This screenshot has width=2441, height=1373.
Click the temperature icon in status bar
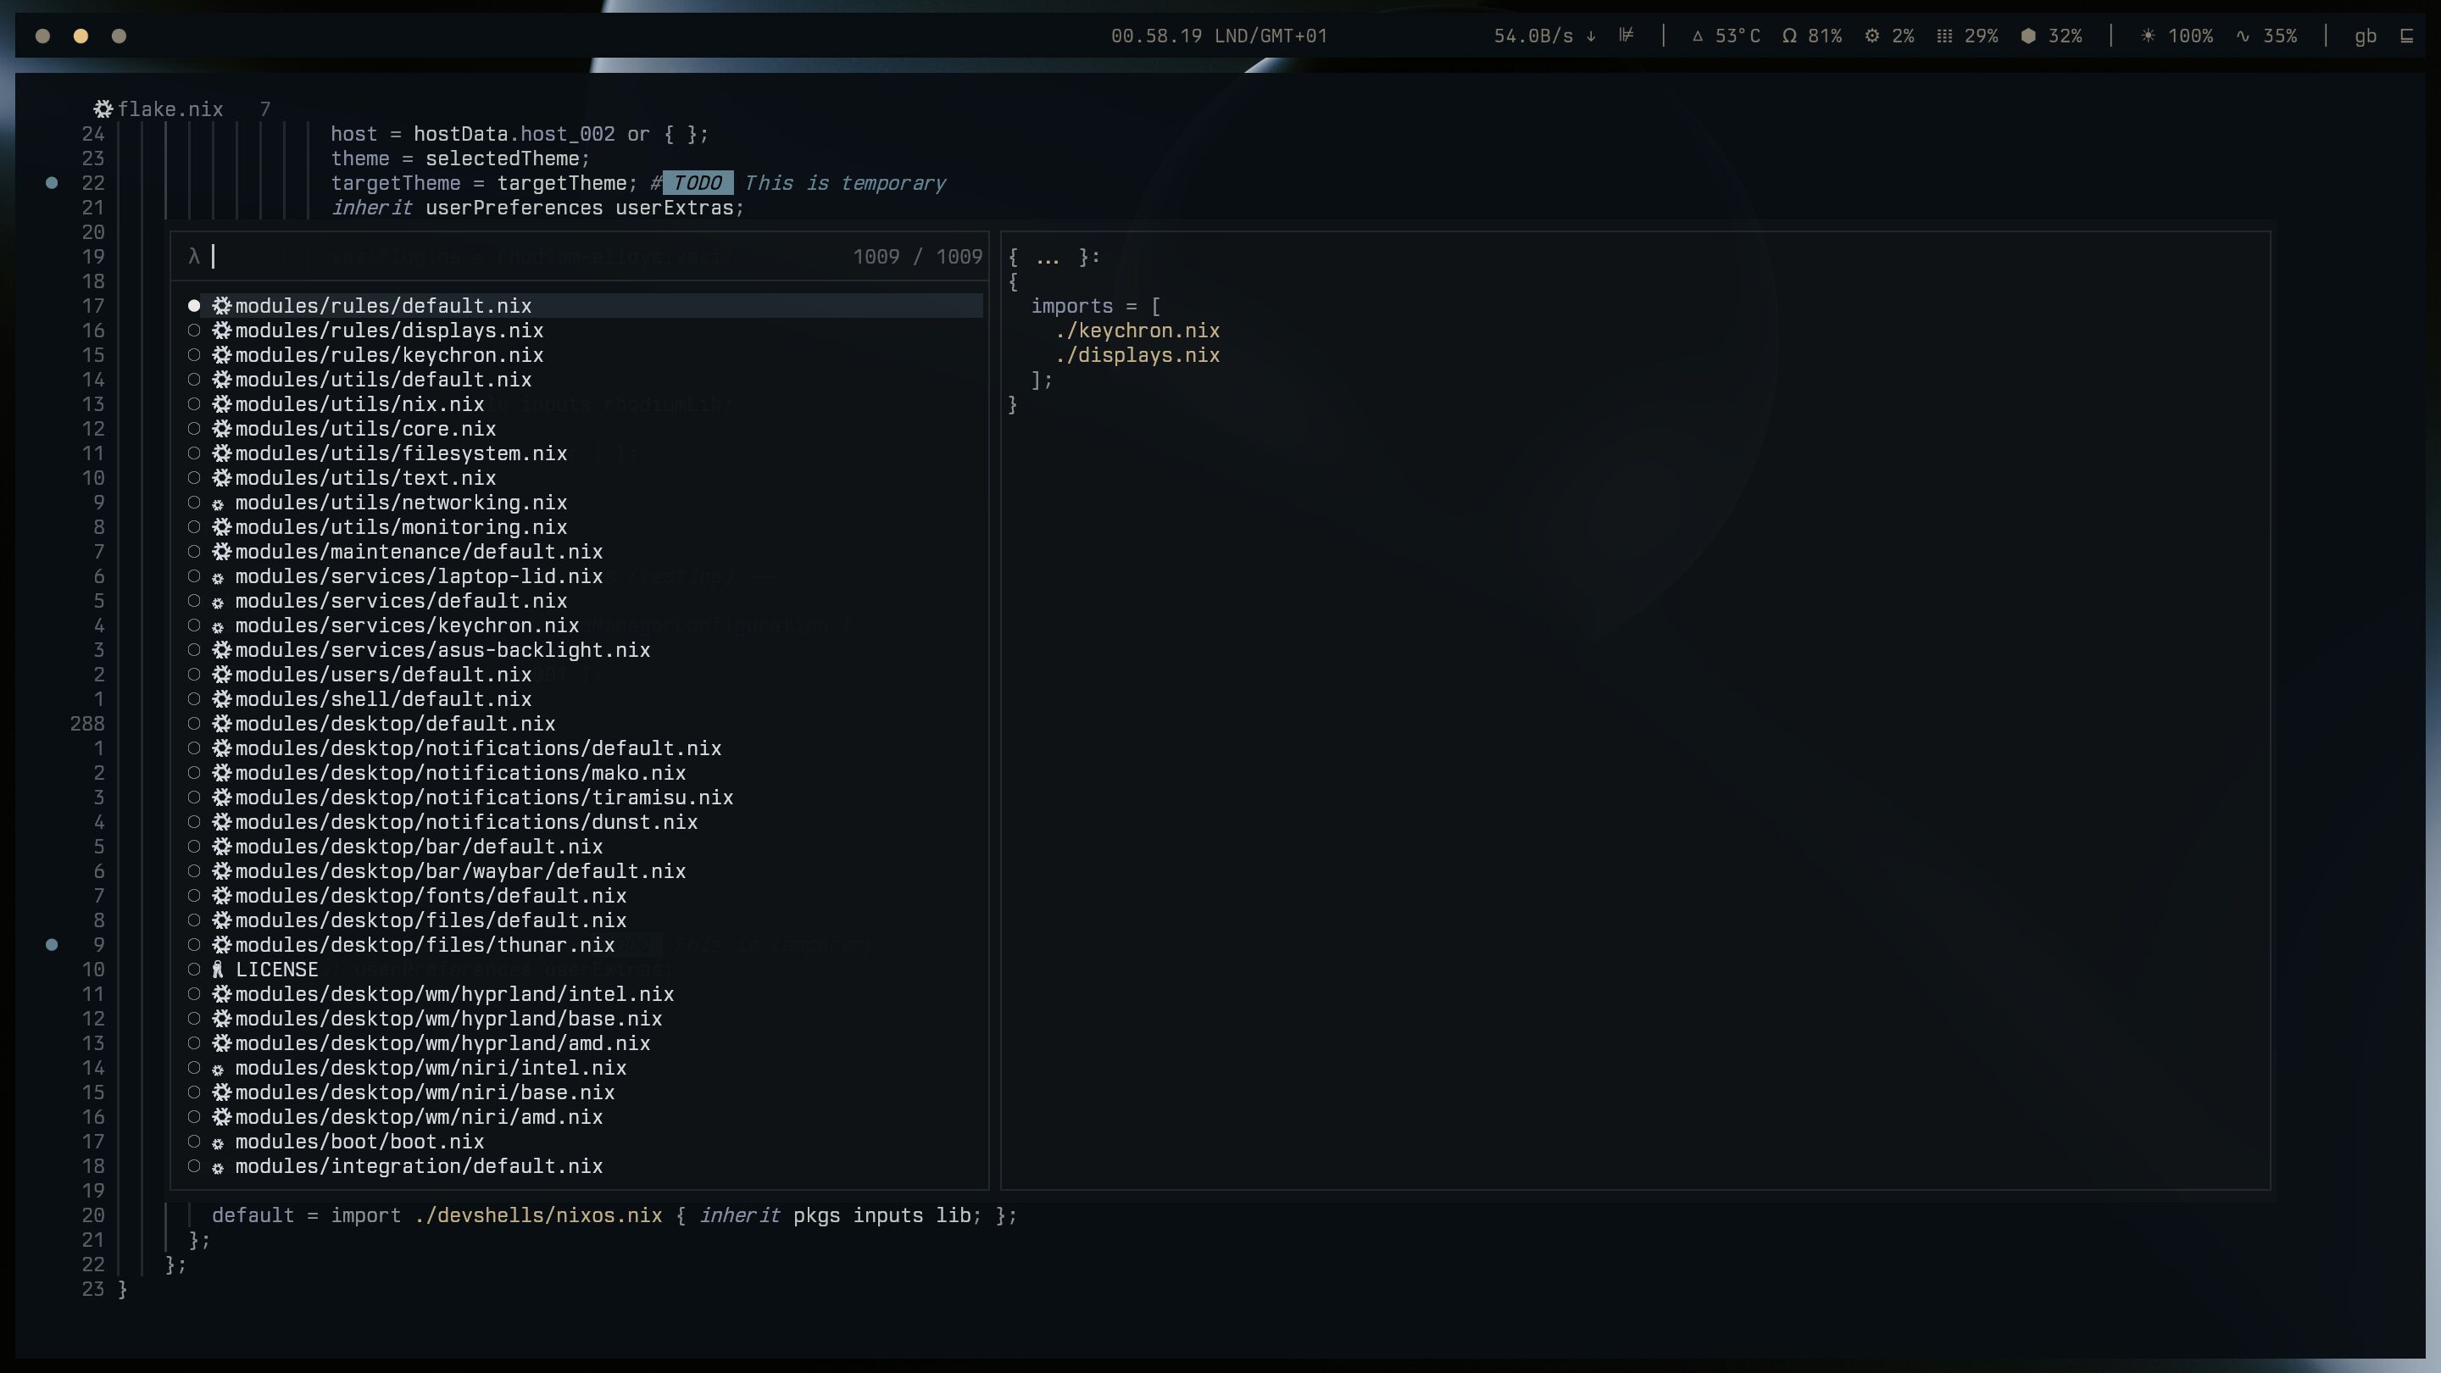[1697, 36]
